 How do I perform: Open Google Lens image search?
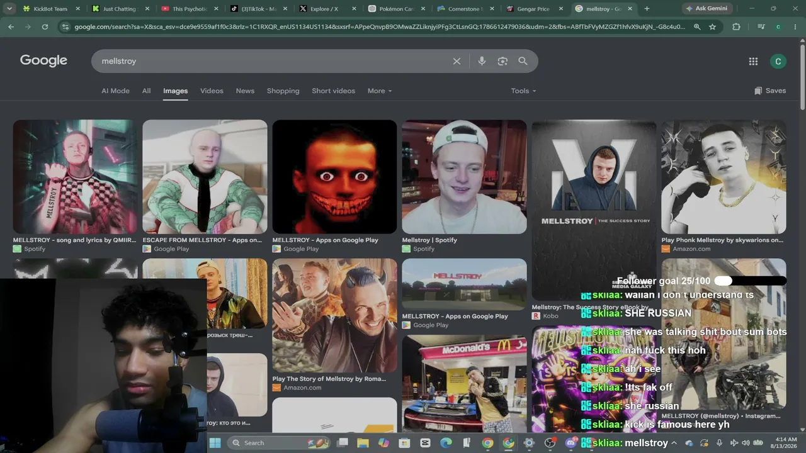point(502,61)
